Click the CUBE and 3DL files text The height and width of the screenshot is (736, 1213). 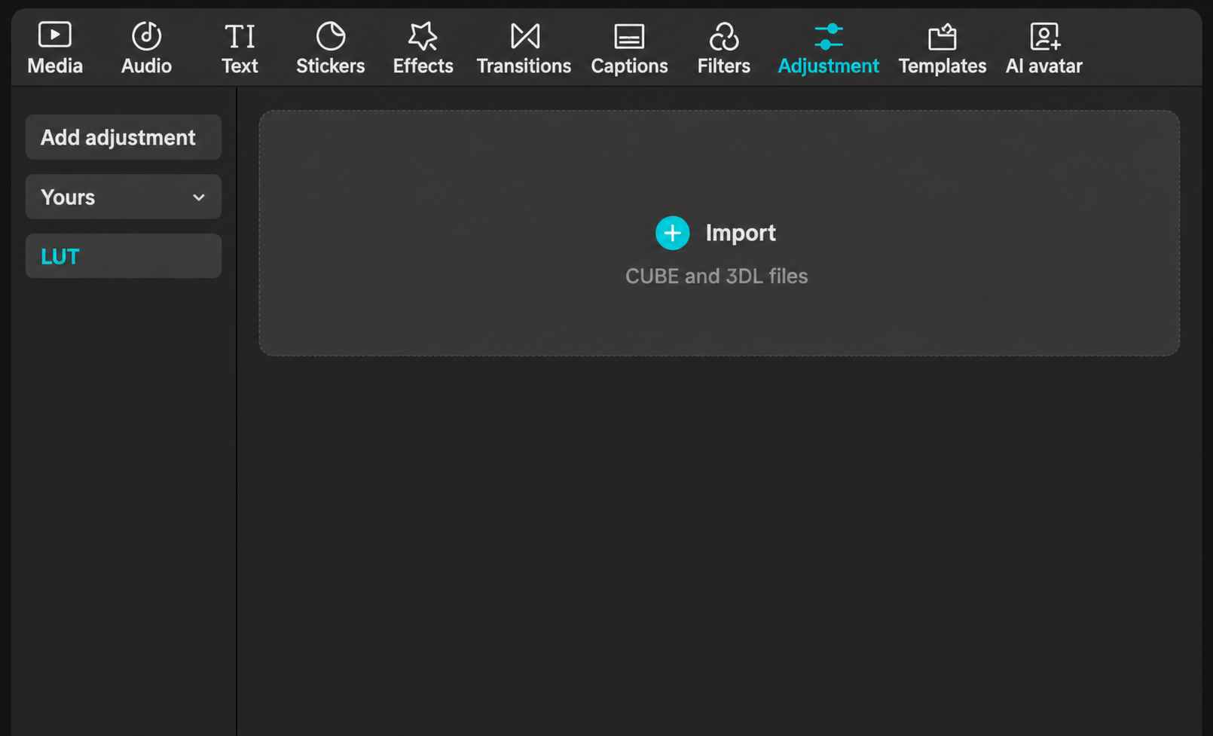(x=716, y=276)
